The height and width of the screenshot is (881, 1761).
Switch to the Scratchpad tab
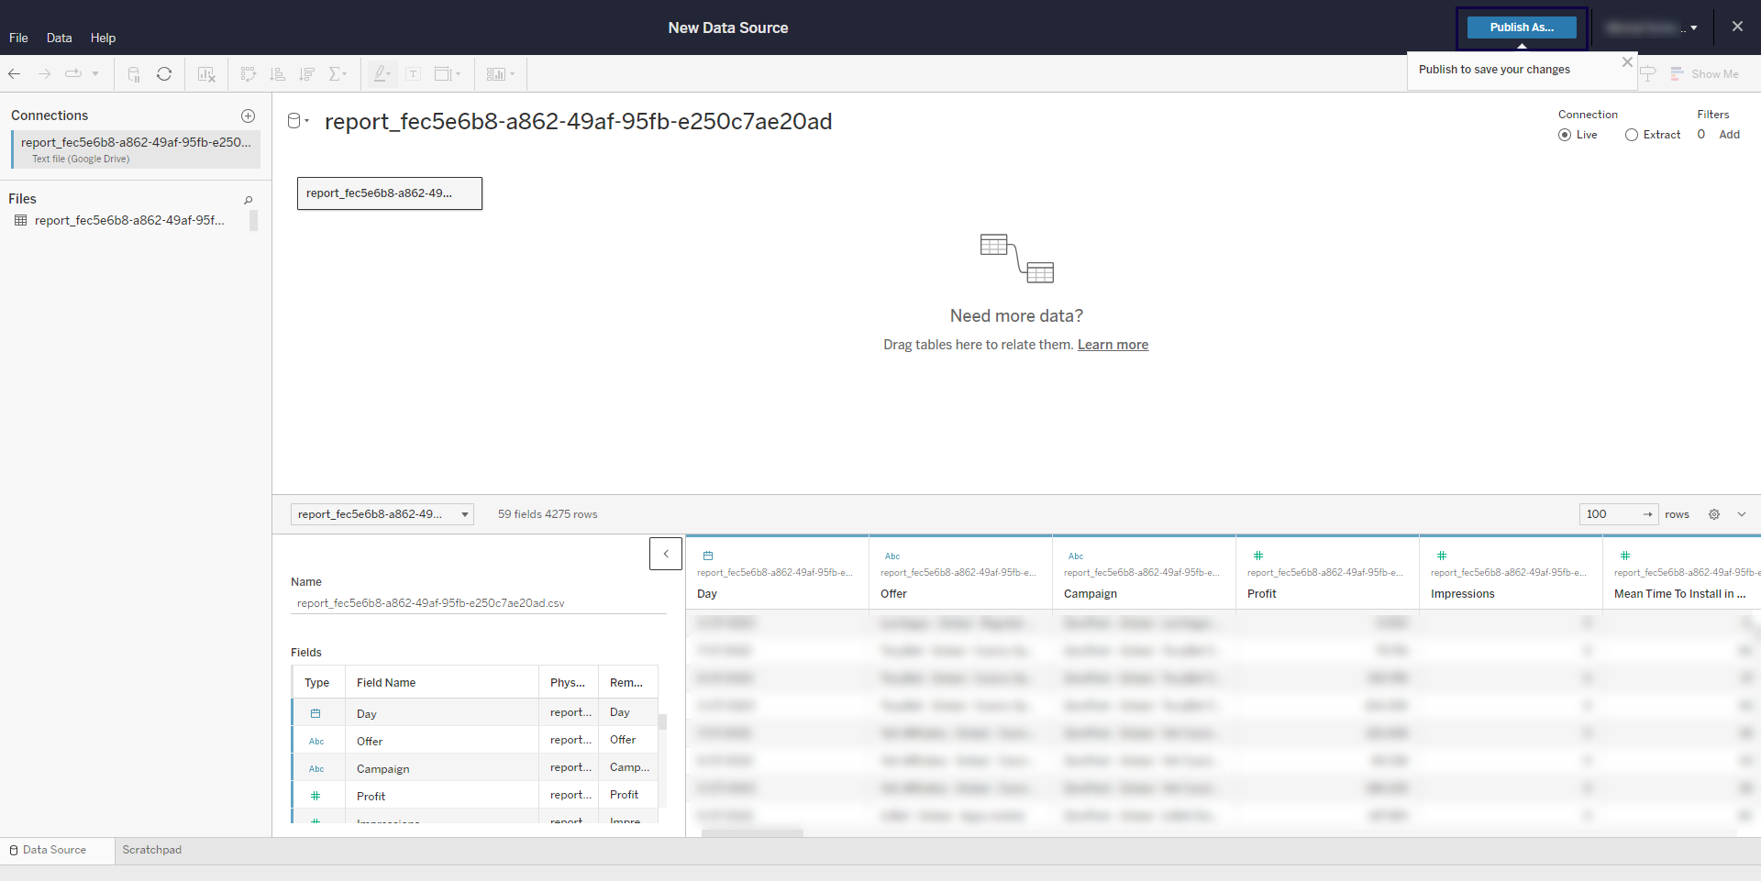(x=152, y=850)
